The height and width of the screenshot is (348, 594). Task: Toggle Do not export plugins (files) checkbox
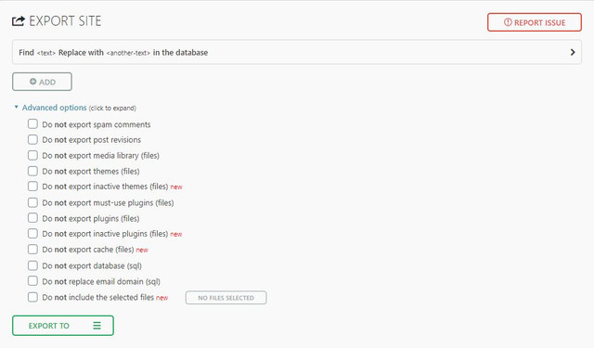point(33,218)
